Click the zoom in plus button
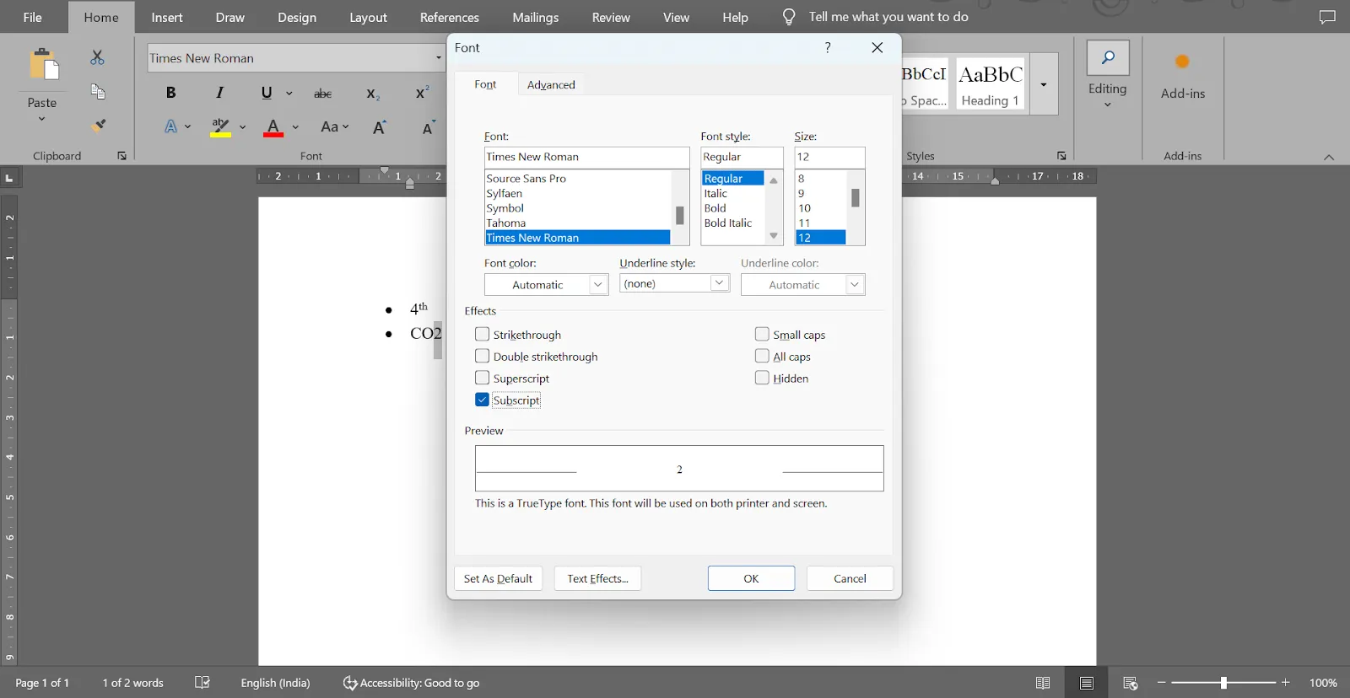1350x698 pixels. click(x=1286, y=683)
